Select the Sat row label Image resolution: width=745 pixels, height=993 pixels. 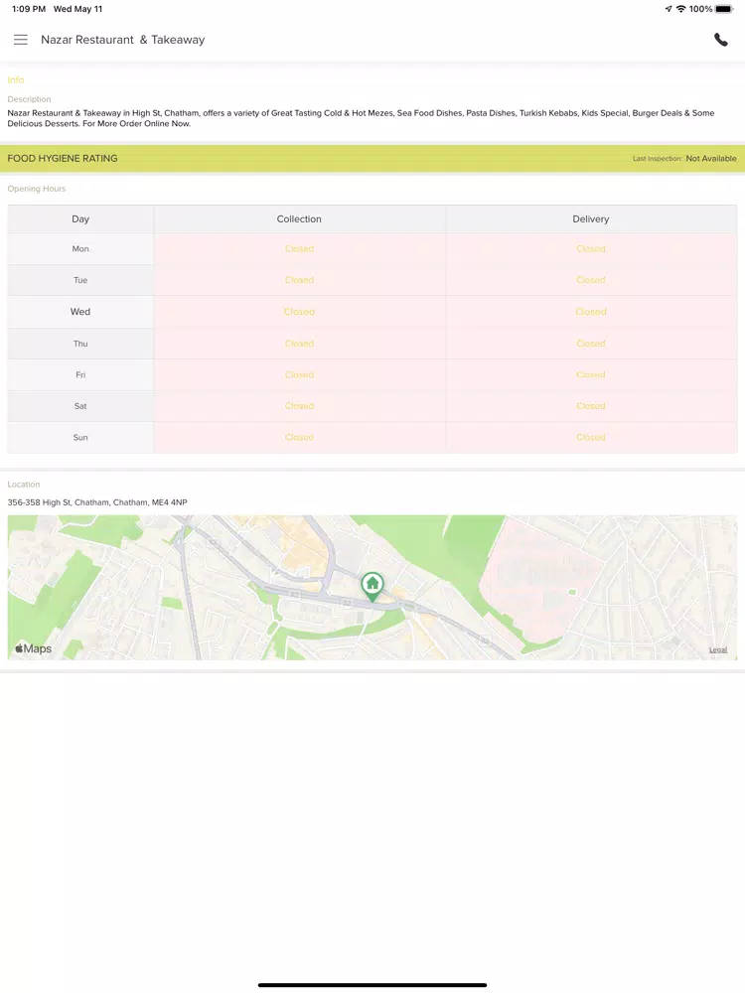tap(80, 406)
